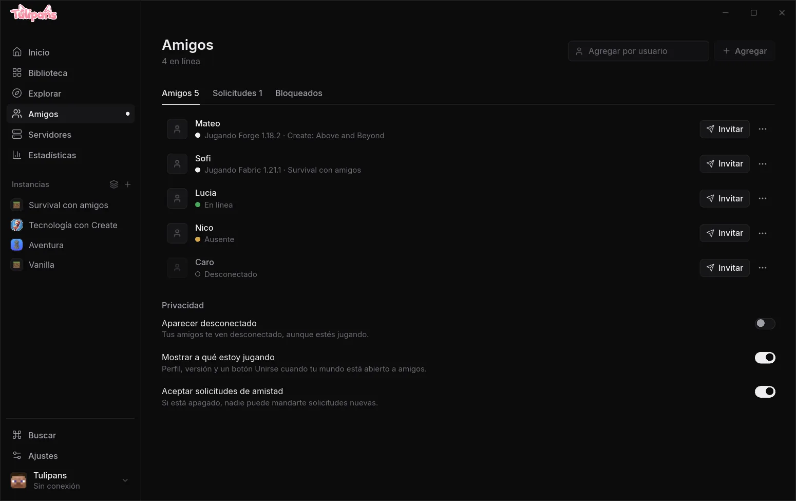Click the Tulipans account avatar

tap(18, 480)
